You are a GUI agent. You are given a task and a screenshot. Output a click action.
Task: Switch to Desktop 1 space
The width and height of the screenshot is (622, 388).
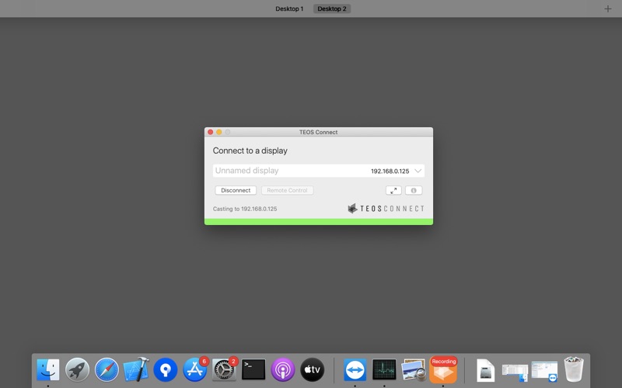(289, 9)
